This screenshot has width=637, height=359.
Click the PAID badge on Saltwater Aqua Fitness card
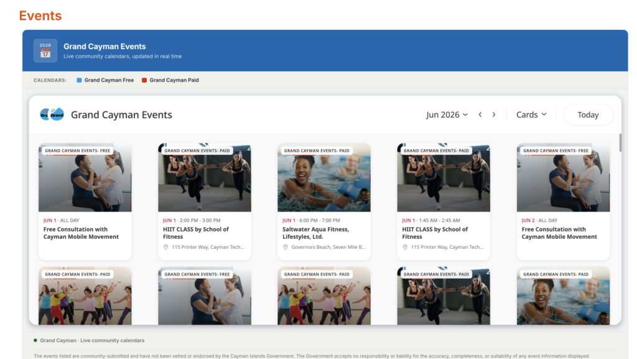click(317, 151)
